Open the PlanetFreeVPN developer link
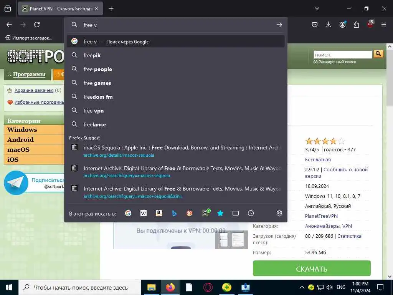 (x=321, y=216)
